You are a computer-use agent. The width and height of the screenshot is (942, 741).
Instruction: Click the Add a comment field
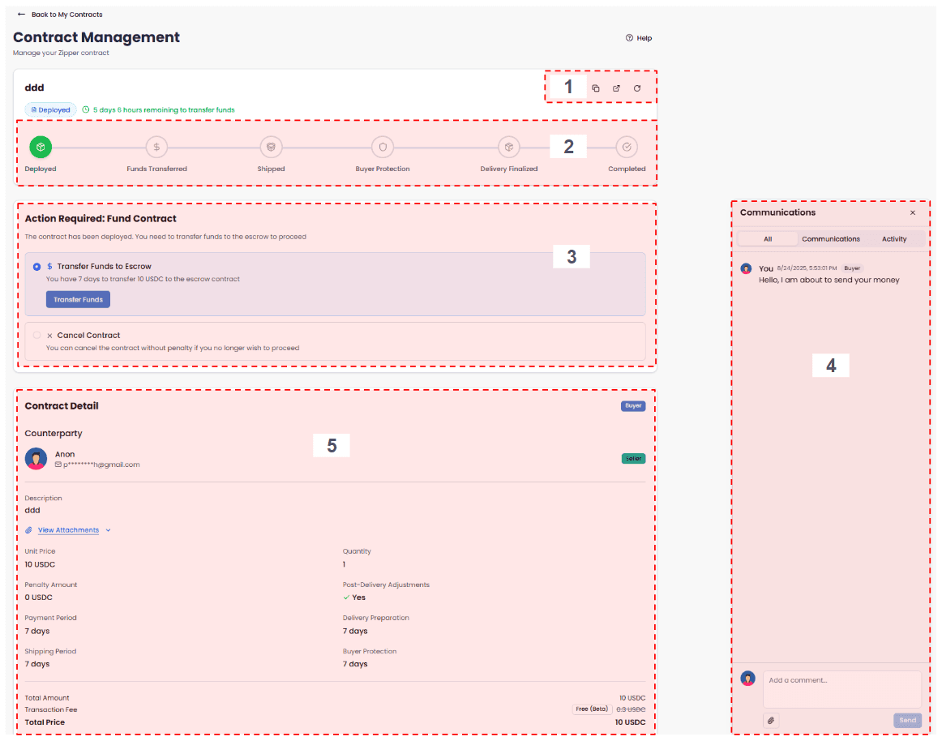[x=841, y=689]
